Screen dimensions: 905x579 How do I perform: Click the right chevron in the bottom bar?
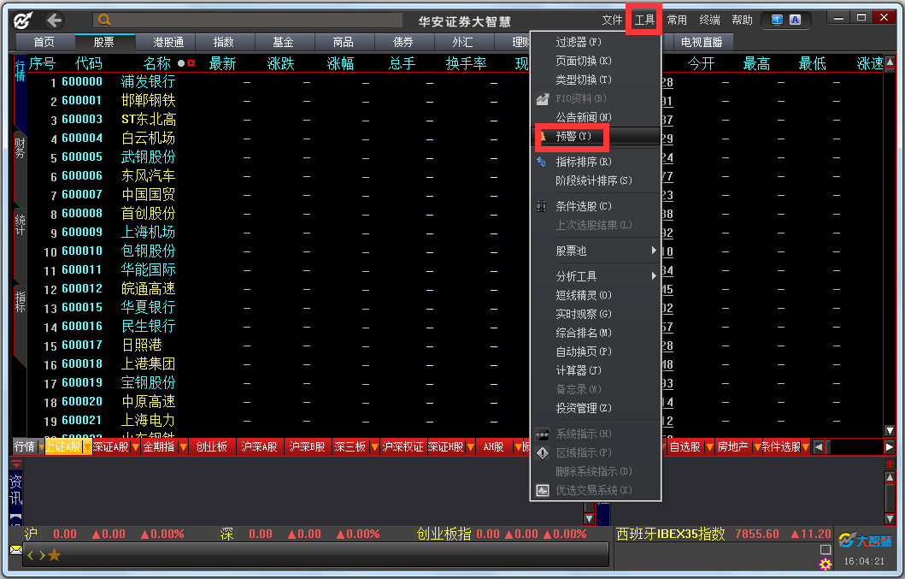[42, 555]
